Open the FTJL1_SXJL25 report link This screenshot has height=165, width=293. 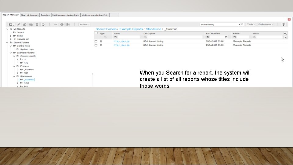point(121,41)
